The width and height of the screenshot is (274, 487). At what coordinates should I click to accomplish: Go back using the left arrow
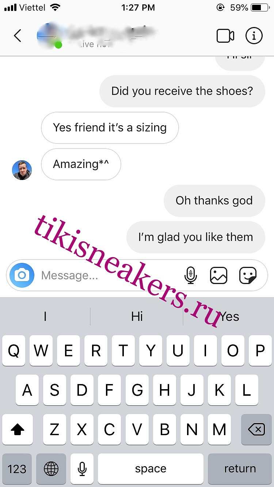[17, 36]
